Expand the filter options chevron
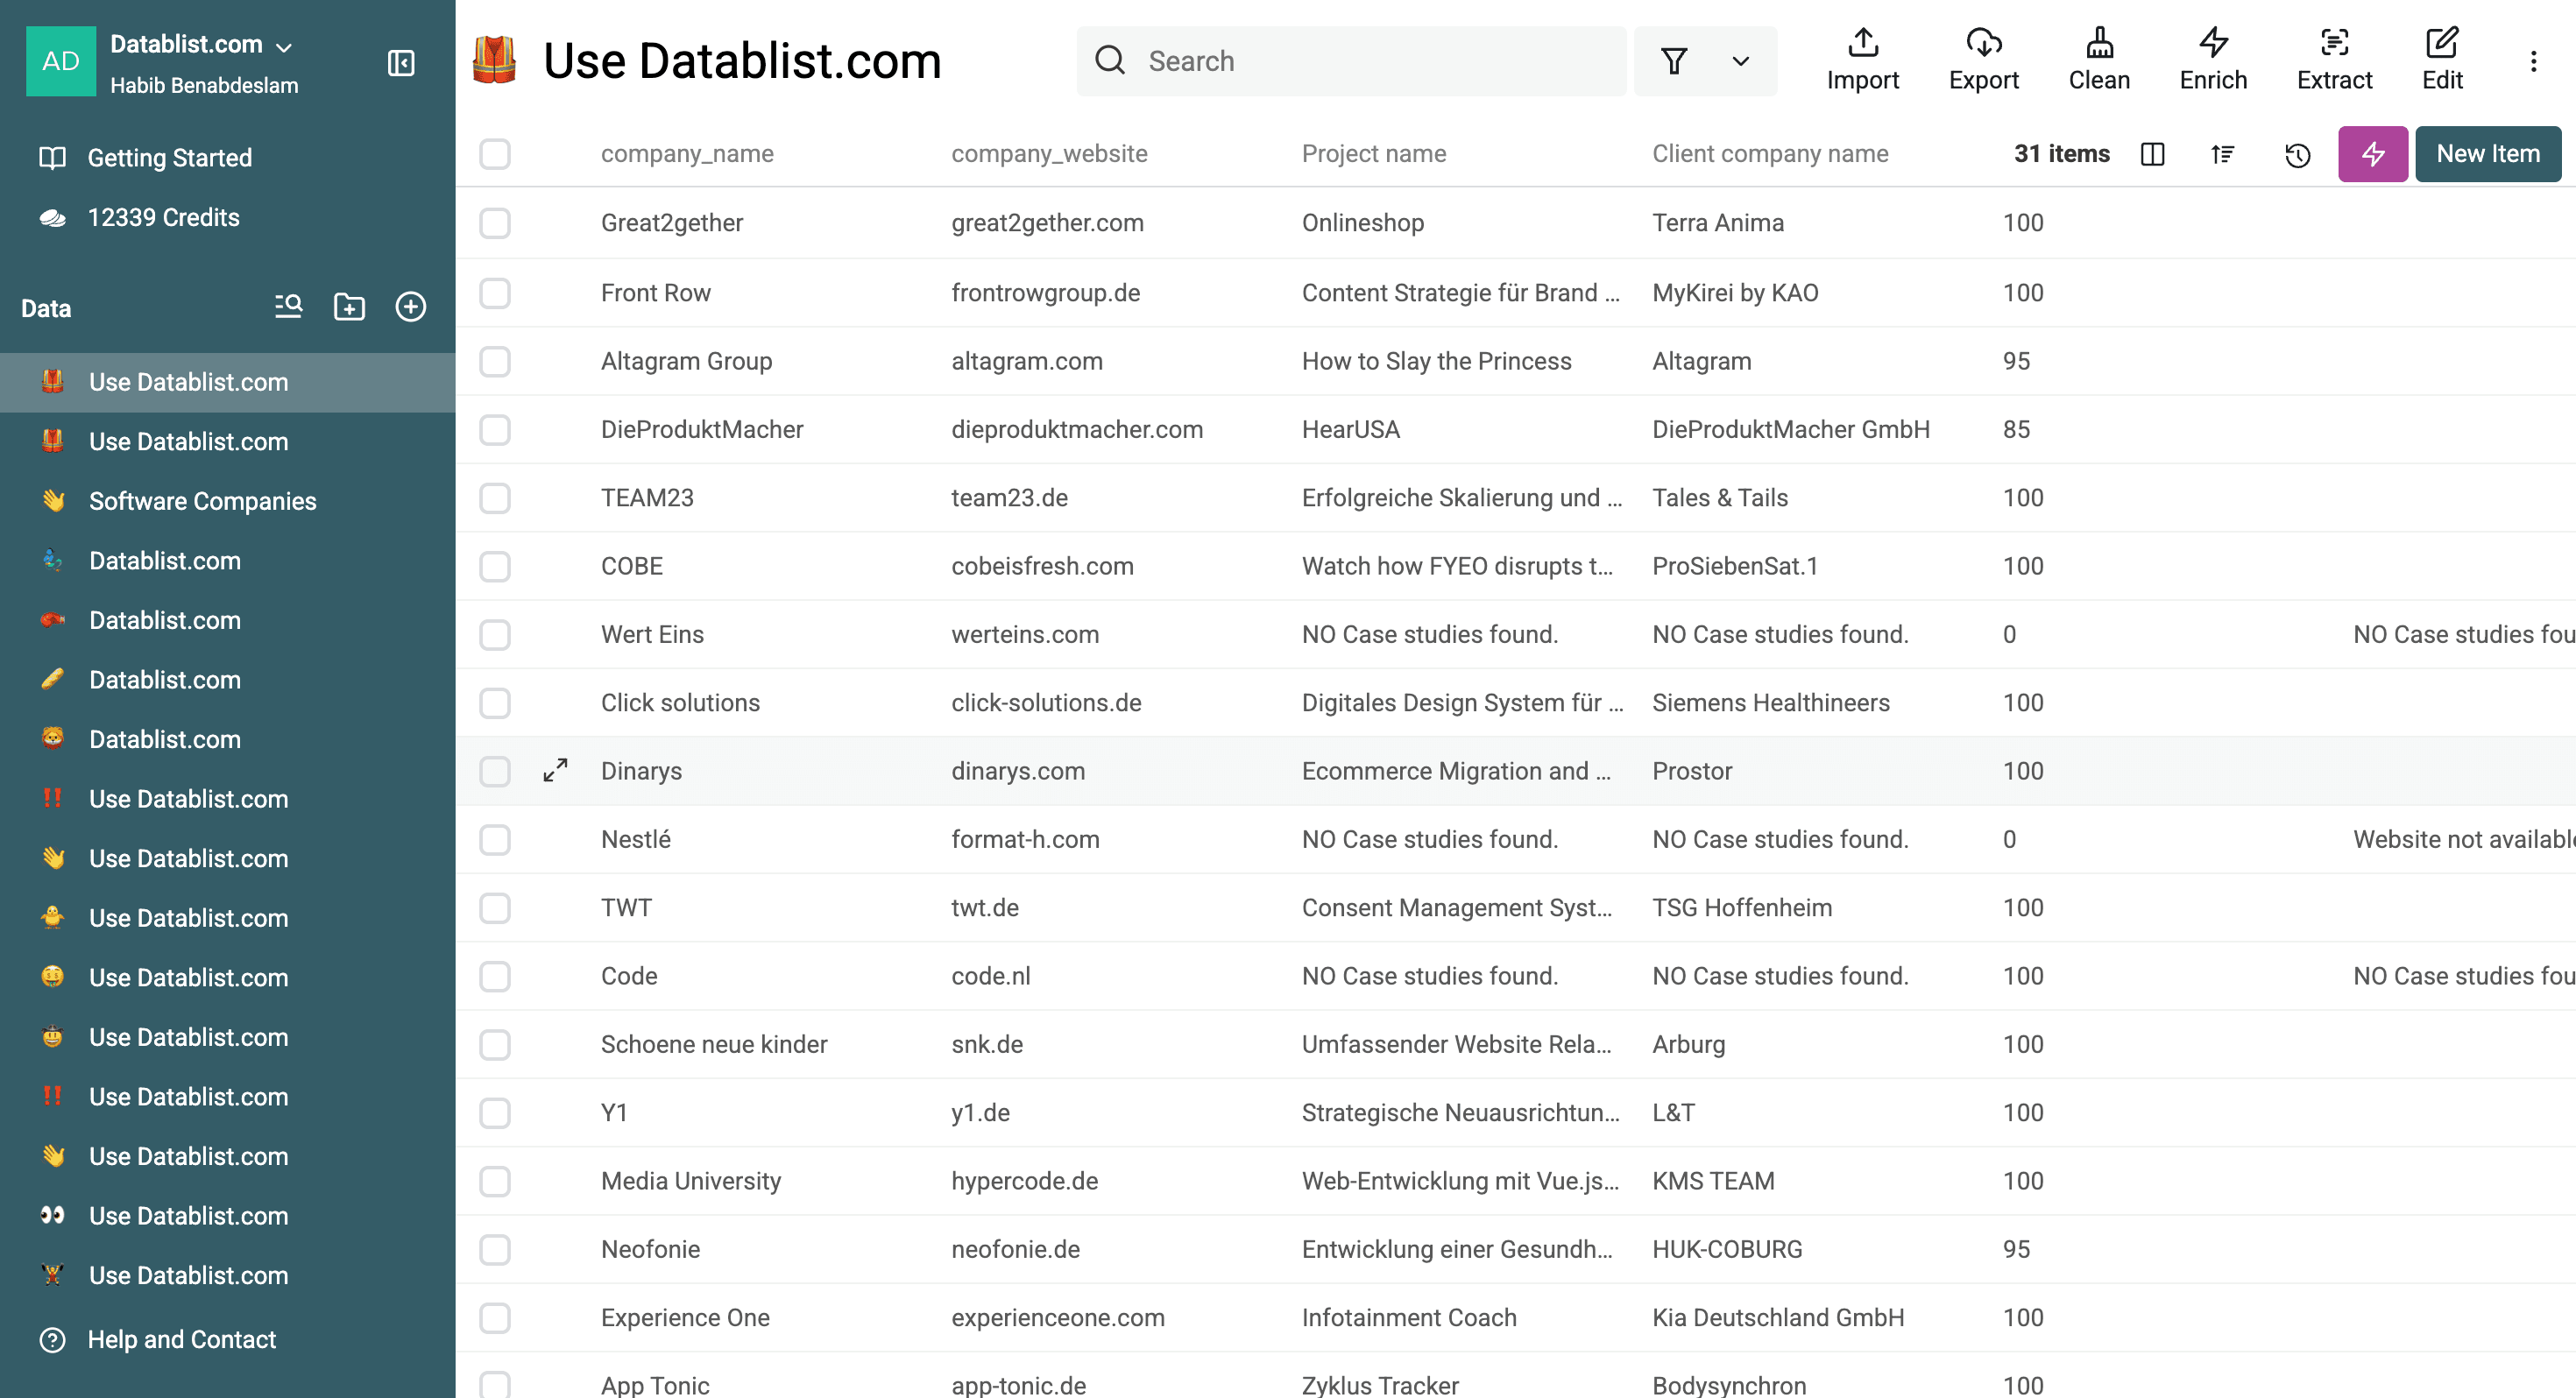 pos(1741,61)
